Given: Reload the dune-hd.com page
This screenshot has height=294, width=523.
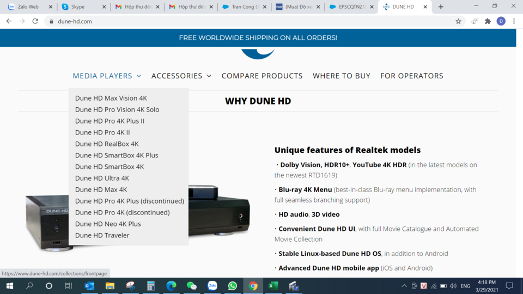Looking at the screenshot, I should (35, 21).
